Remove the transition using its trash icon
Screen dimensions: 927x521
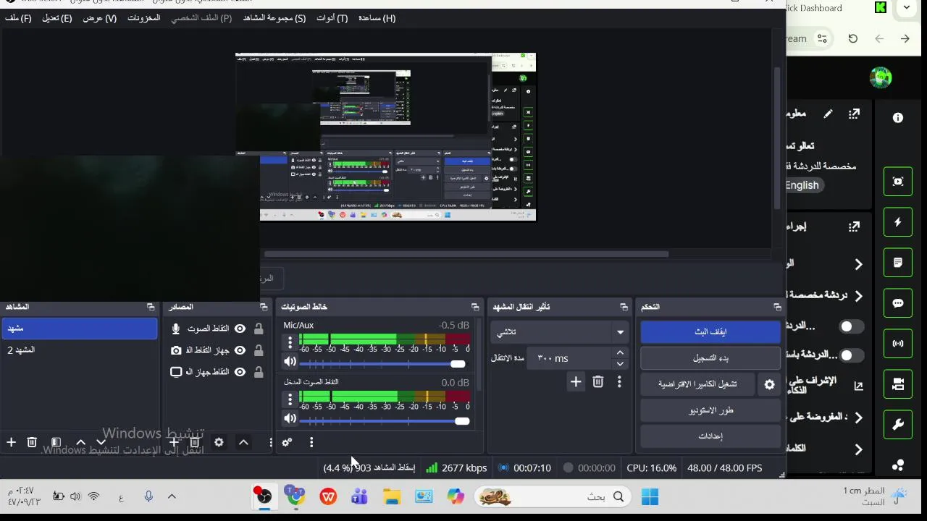tap(597, 381)
